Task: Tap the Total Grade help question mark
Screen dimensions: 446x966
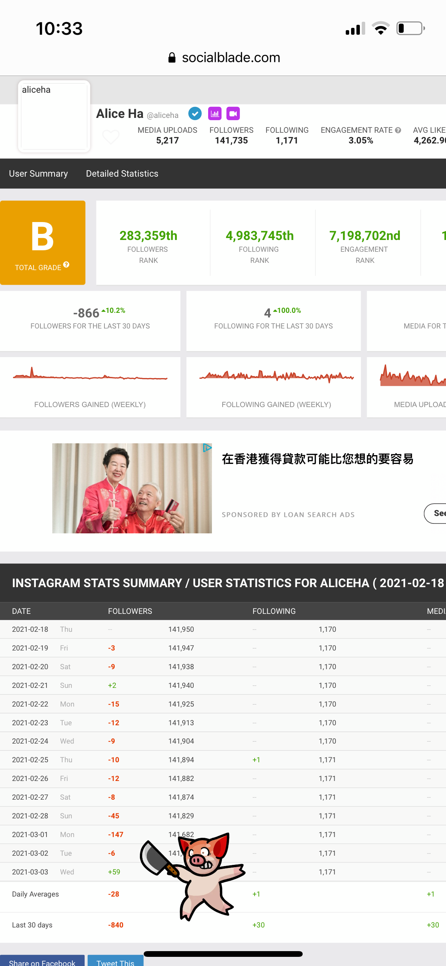Action: pos(66,265)
